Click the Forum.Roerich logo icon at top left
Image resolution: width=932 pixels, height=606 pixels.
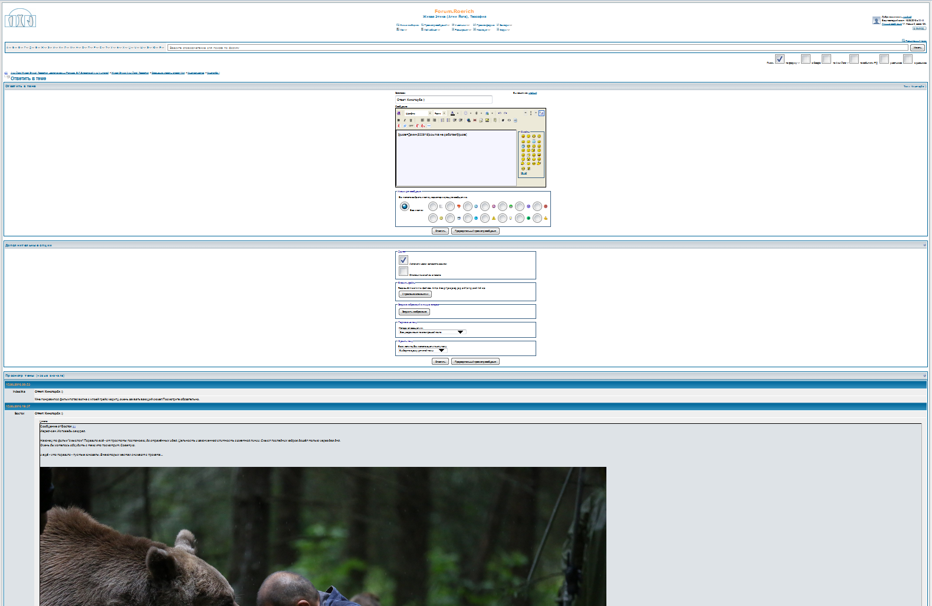point(21,18)
